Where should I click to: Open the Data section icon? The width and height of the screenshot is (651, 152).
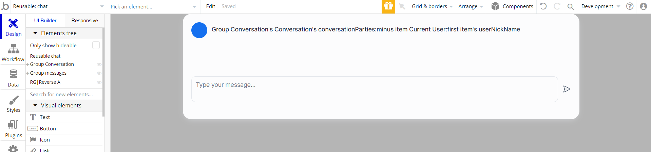13,74
